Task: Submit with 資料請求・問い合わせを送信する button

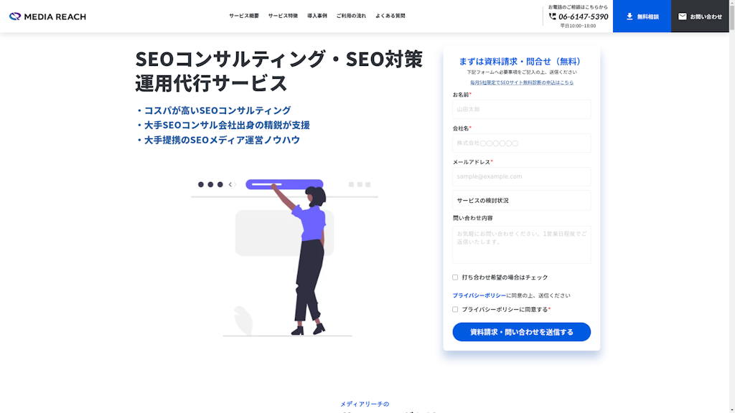Action: (521, 332)
